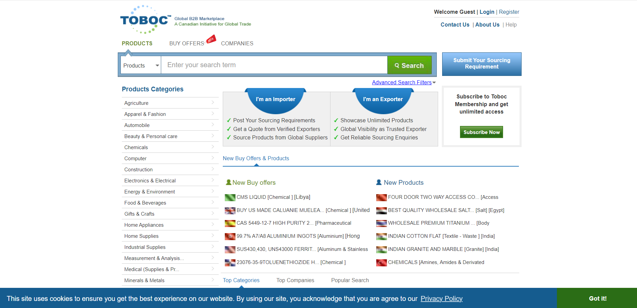The width and height of the screenshot is (637, 308).
Task: Click the flag beside CAS 5449-12-7 offer
Action: click(230, 223)
